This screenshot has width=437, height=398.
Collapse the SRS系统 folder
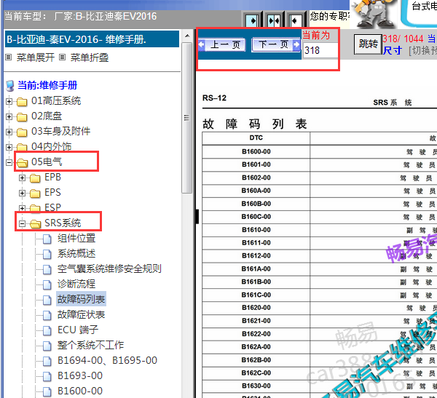point(22,223)
